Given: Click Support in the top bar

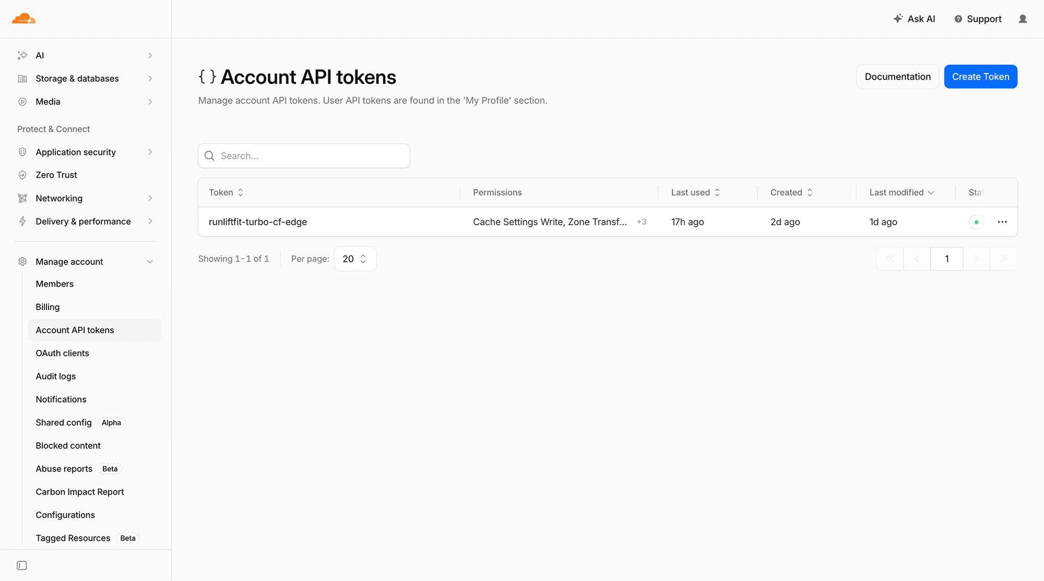Looking at the screenshot, I should [978, 19].
